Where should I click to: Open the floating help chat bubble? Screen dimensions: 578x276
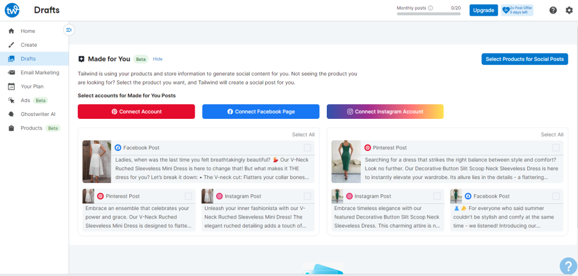(568, 266)
